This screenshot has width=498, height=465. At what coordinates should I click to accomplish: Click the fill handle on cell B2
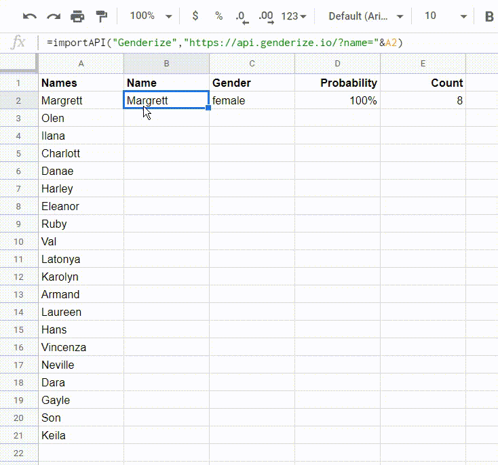[x=208, y=108]
